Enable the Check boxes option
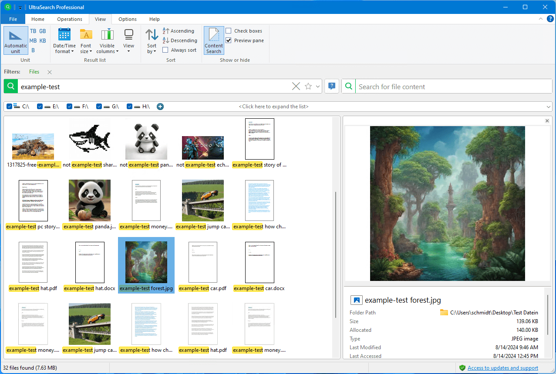 pos(229,31)
